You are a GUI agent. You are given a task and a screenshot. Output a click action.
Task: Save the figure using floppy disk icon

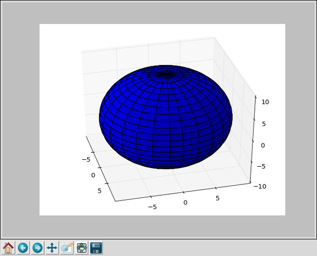click(x=96, y=248)
